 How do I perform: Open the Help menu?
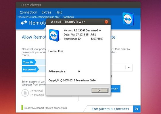59,12
